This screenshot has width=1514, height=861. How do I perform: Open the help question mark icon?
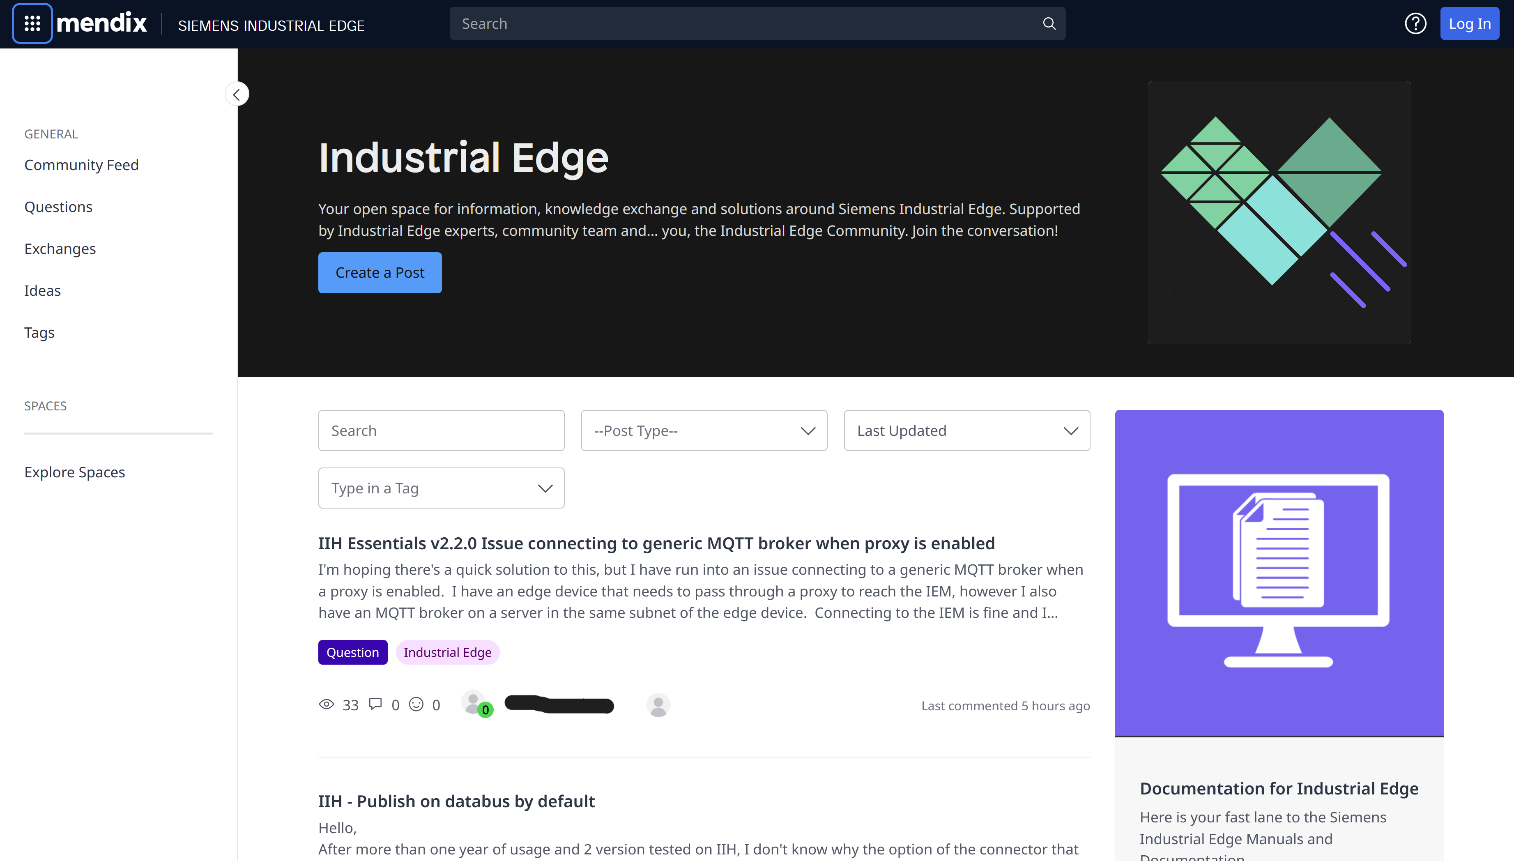[1415, 24]
